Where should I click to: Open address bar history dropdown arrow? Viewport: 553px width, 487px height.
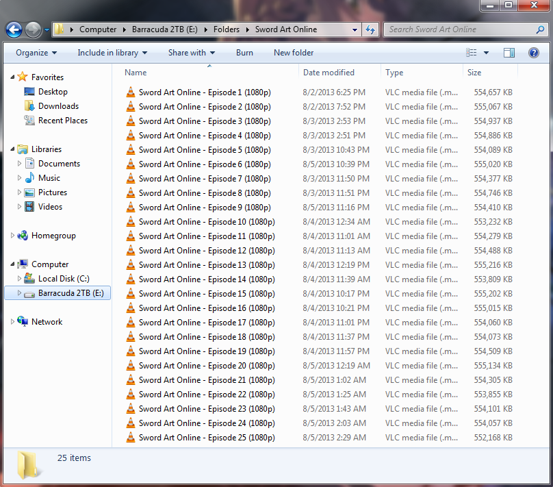[355, 30]
